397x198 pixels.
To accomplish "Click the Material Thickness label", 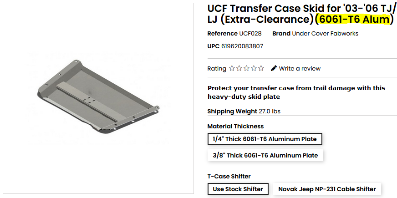I will click(235, 127).
